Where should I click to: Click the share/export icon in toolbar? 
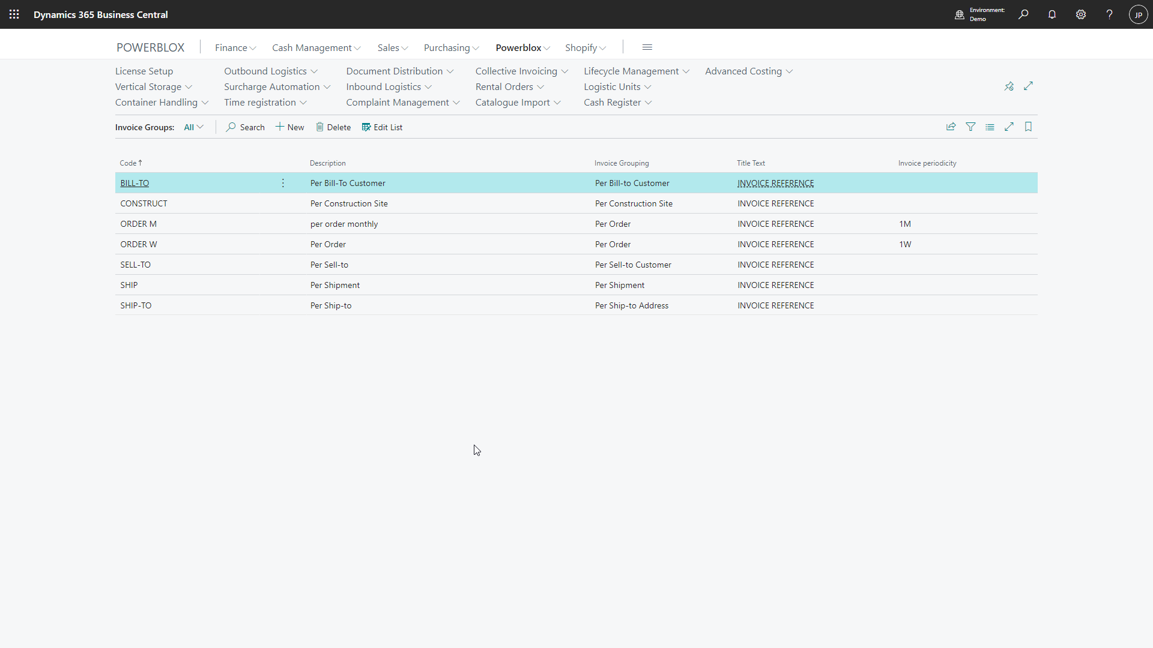point(950,127)
